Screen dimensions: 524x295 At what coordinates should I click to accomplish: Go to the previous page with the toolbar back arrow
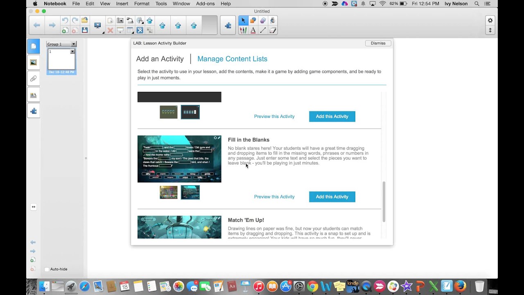(36, 25)
